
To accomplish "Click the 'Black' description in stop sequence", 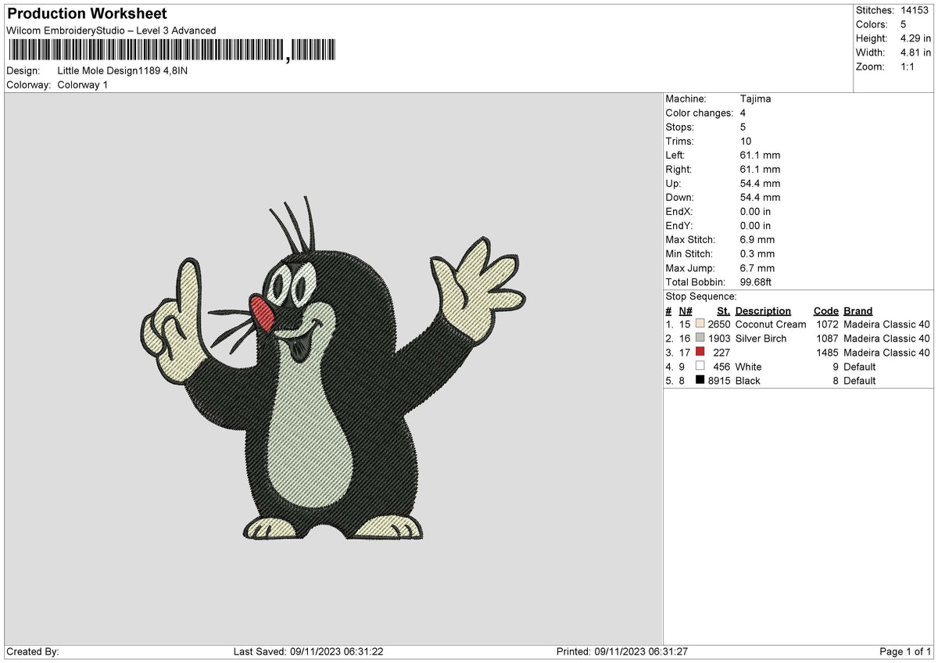I will click(x=748, y=380).
